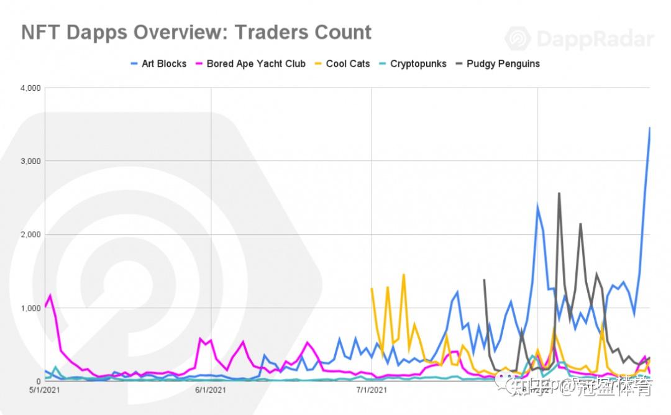Click the Cryptopunks teal legend marker

(383, 63)
